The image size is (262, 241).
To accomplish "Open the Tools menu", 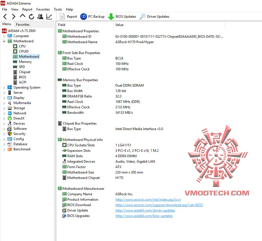I will pyautogui.click(x=58, y=9).
